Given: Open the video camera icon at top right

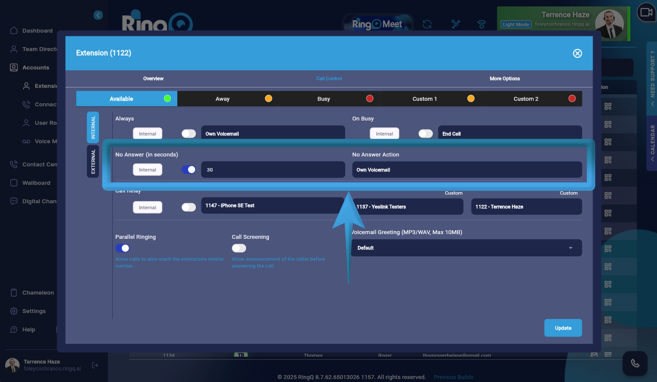Looking at the screenshot, I should (646, 12).
